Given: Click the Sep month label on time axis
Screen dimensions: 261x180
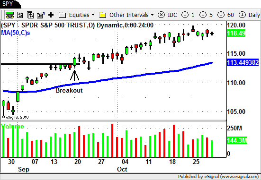Looking at the screenshot, I should 24,170.
